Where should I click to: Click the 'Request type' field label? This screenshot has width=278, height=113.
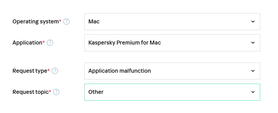coord(30,71)
